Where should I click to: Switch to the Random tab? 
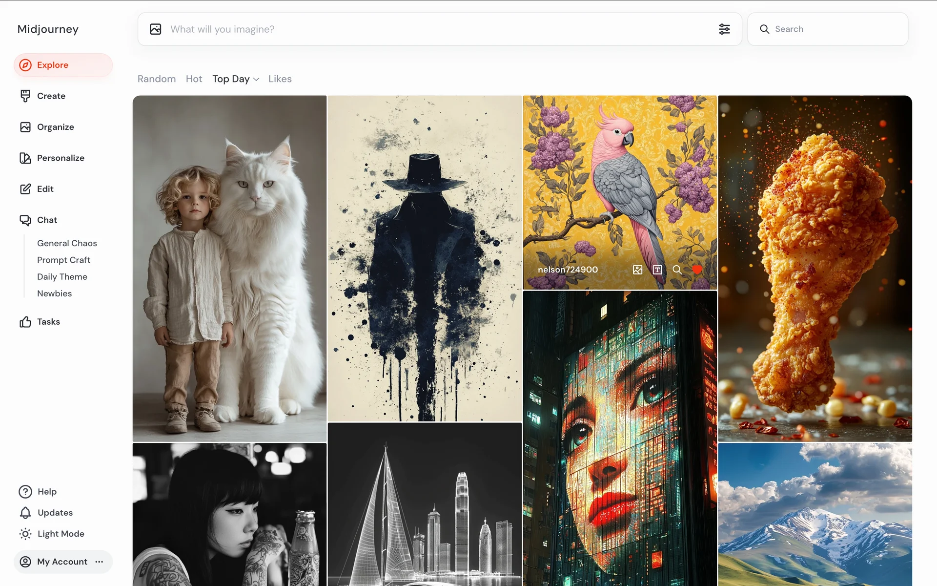tap(157, 79)
